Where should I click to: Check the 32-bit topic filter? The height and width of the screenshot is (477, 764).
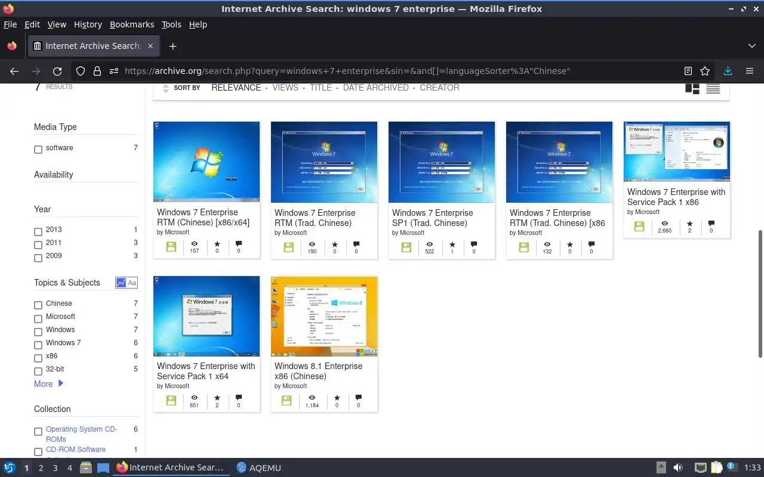coord(38,371)
